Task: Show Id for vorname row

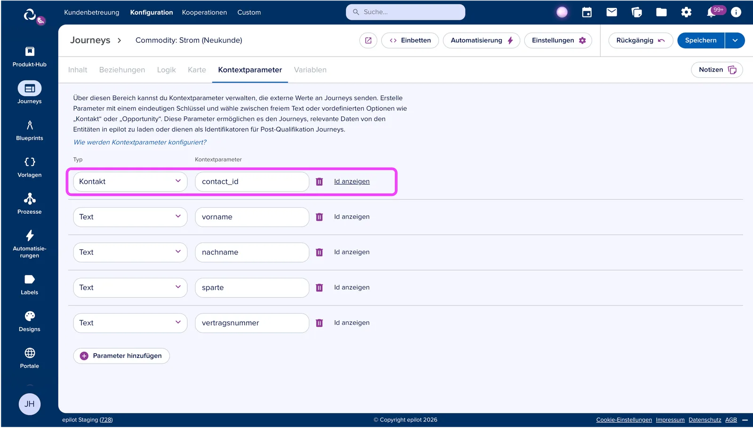Action: point(352,217)
